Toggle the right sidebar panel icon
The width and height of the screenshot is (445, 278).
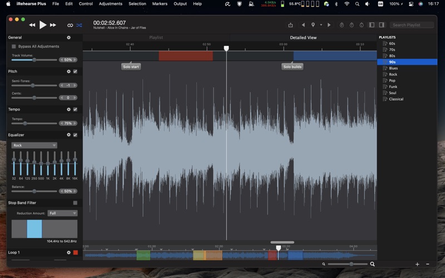point(382,25)
